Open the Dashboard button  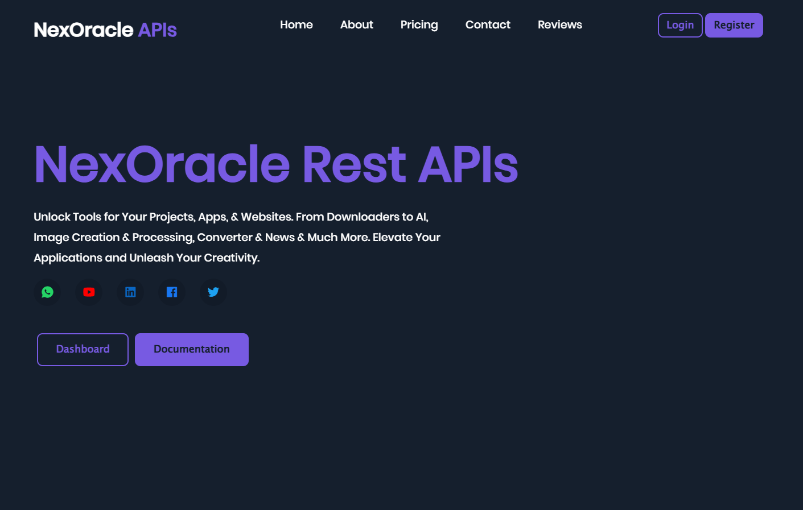[x=83, y=350]
